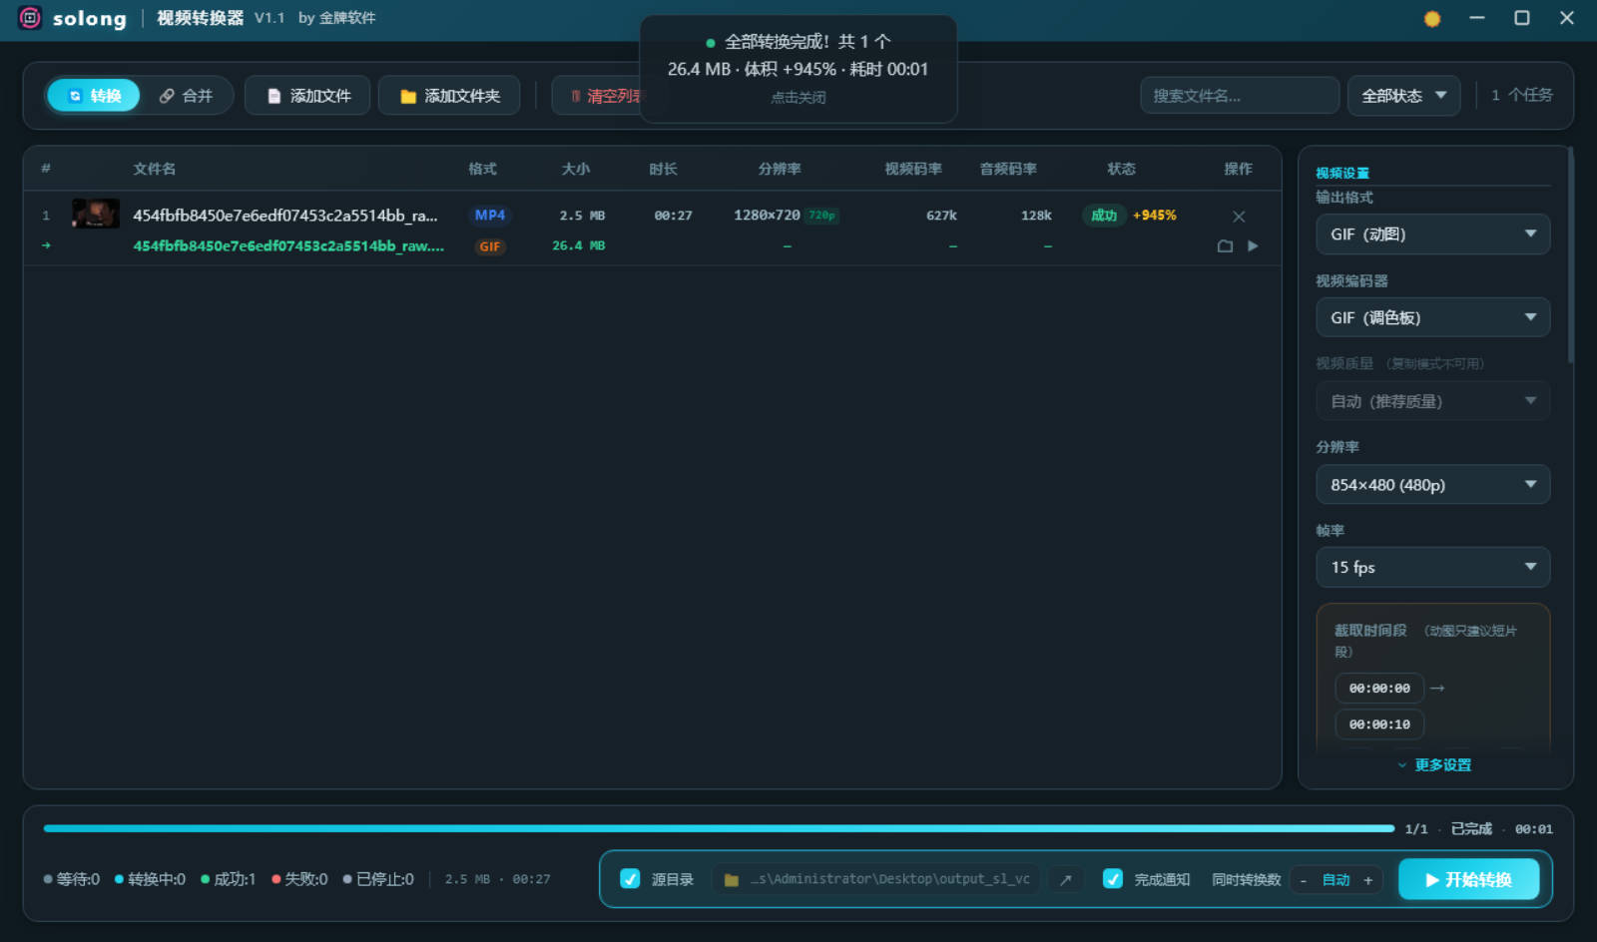Expand 更多设置 for more settings
Image resolution: width=1597 pixels, height=942 pixels.
pos(1434,764)
